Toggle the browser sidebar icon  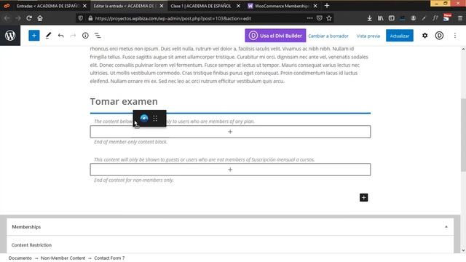point(392,18)
